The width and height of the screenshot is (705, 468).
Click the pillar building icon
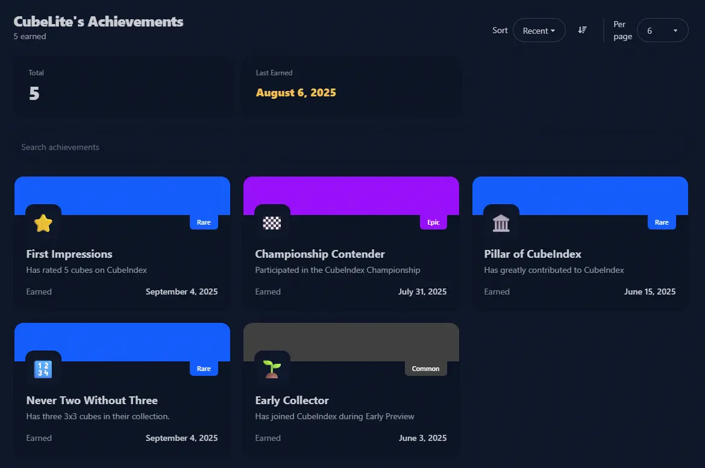pos(501,223)
